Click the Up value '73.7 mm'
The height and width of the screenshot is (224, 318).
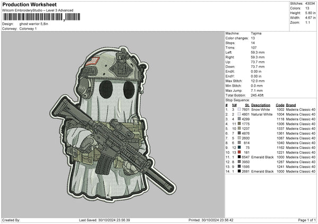click(x=258, y=62)
